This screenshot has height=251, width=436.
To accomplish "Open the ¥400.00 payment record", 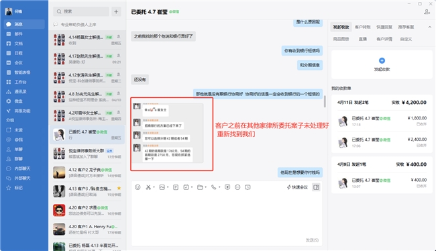I will point(382,183).
